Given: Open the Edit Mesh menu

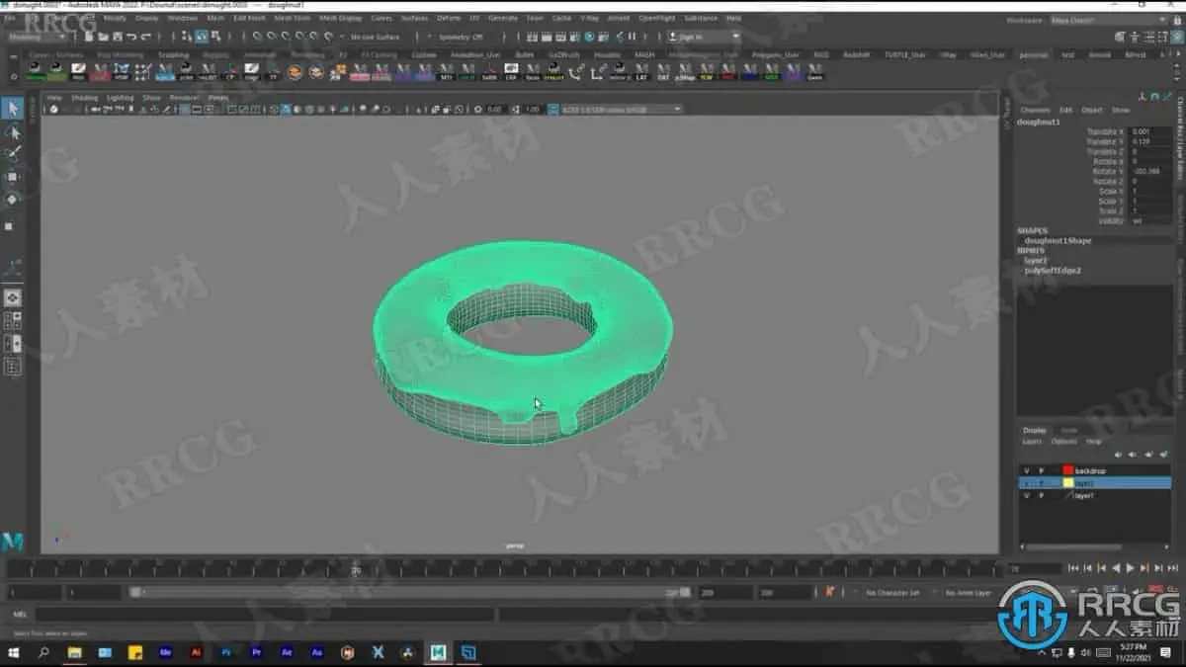Looking at the screenshot, I should [249, 18].
